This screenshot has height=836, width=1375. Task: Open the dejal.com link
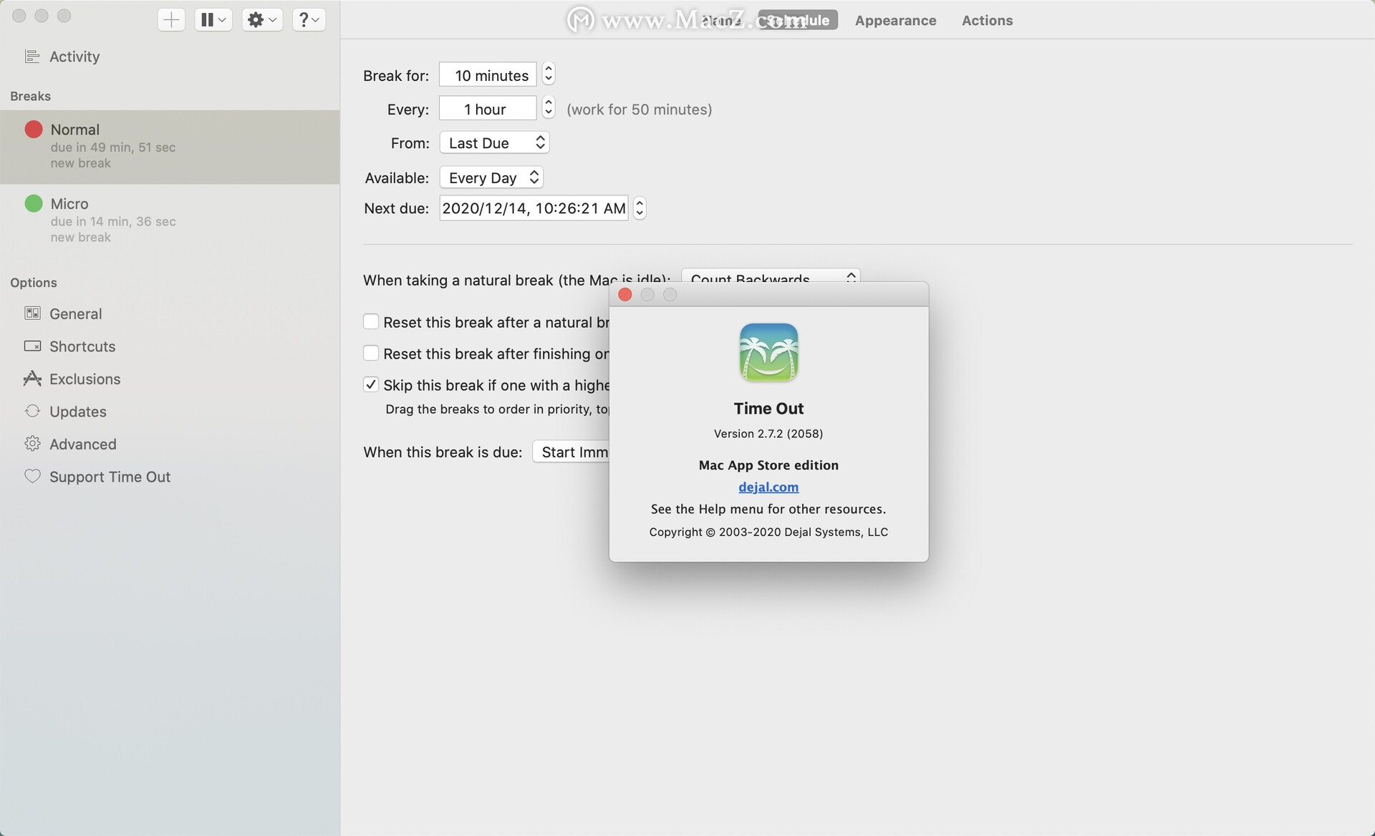768,487
